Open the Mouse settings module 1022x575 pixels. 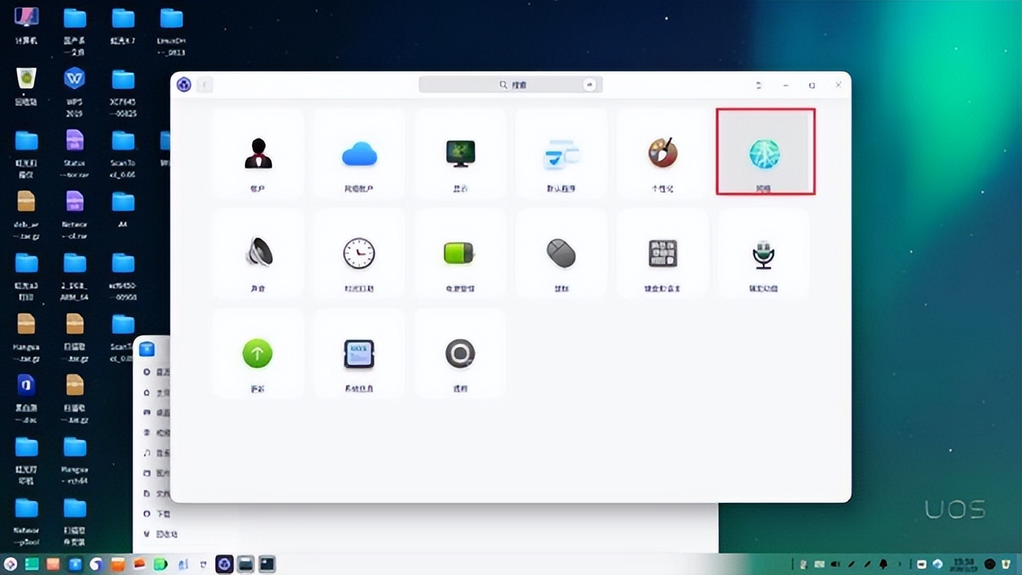561,255
